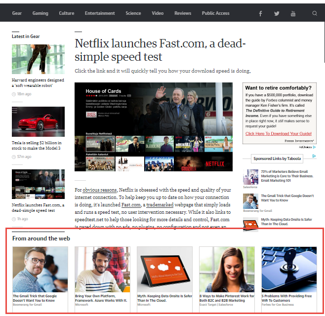Click the article headline 'Netflix launches Fast.com'
325x316 pixels.
point(160,50)
